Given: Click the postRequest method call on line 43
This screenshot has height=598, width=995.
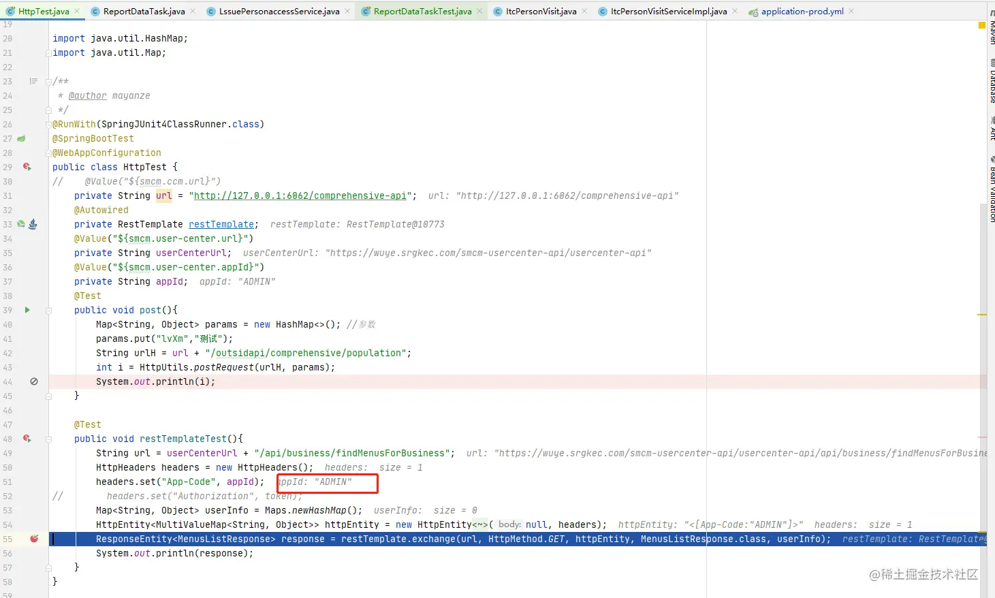Looking at the screenshot, I should 224,367.
